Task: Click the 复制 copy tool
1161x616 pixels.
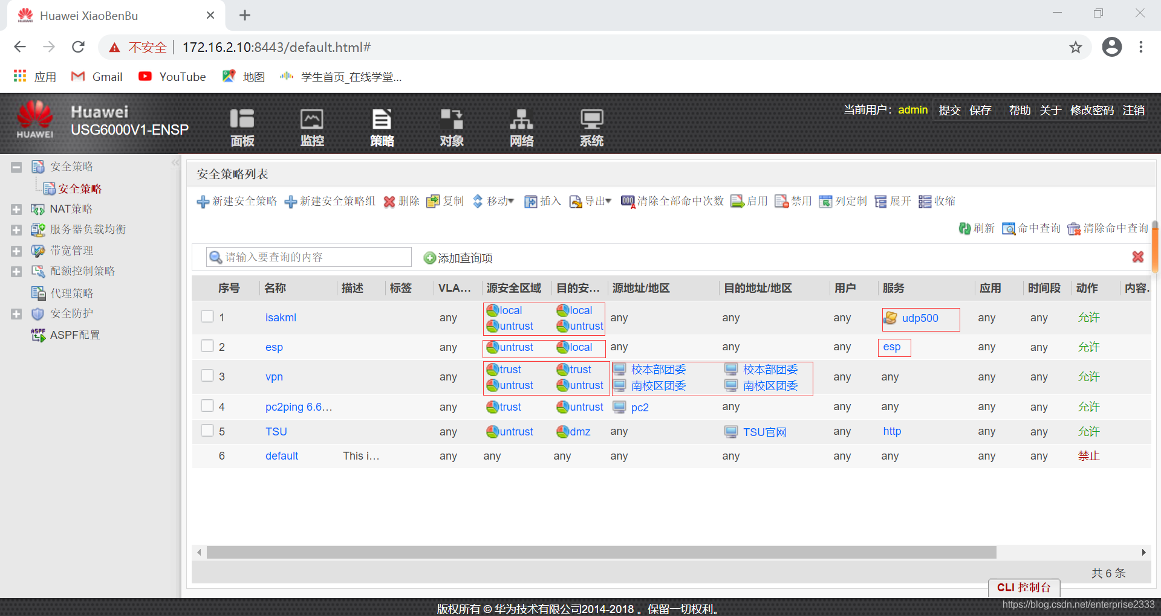Action: click(x=445, y=201)
